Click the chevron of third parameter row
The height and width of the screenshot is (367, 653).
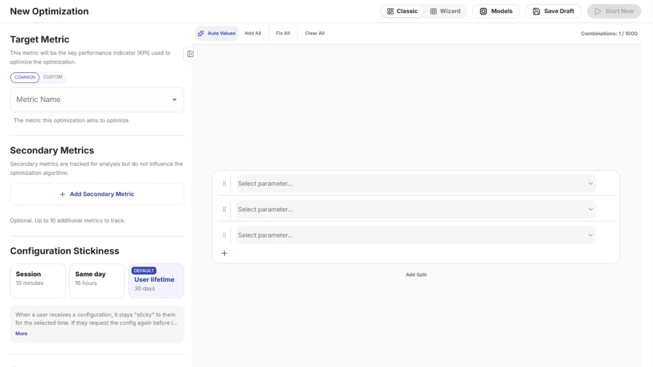[591, 235]
